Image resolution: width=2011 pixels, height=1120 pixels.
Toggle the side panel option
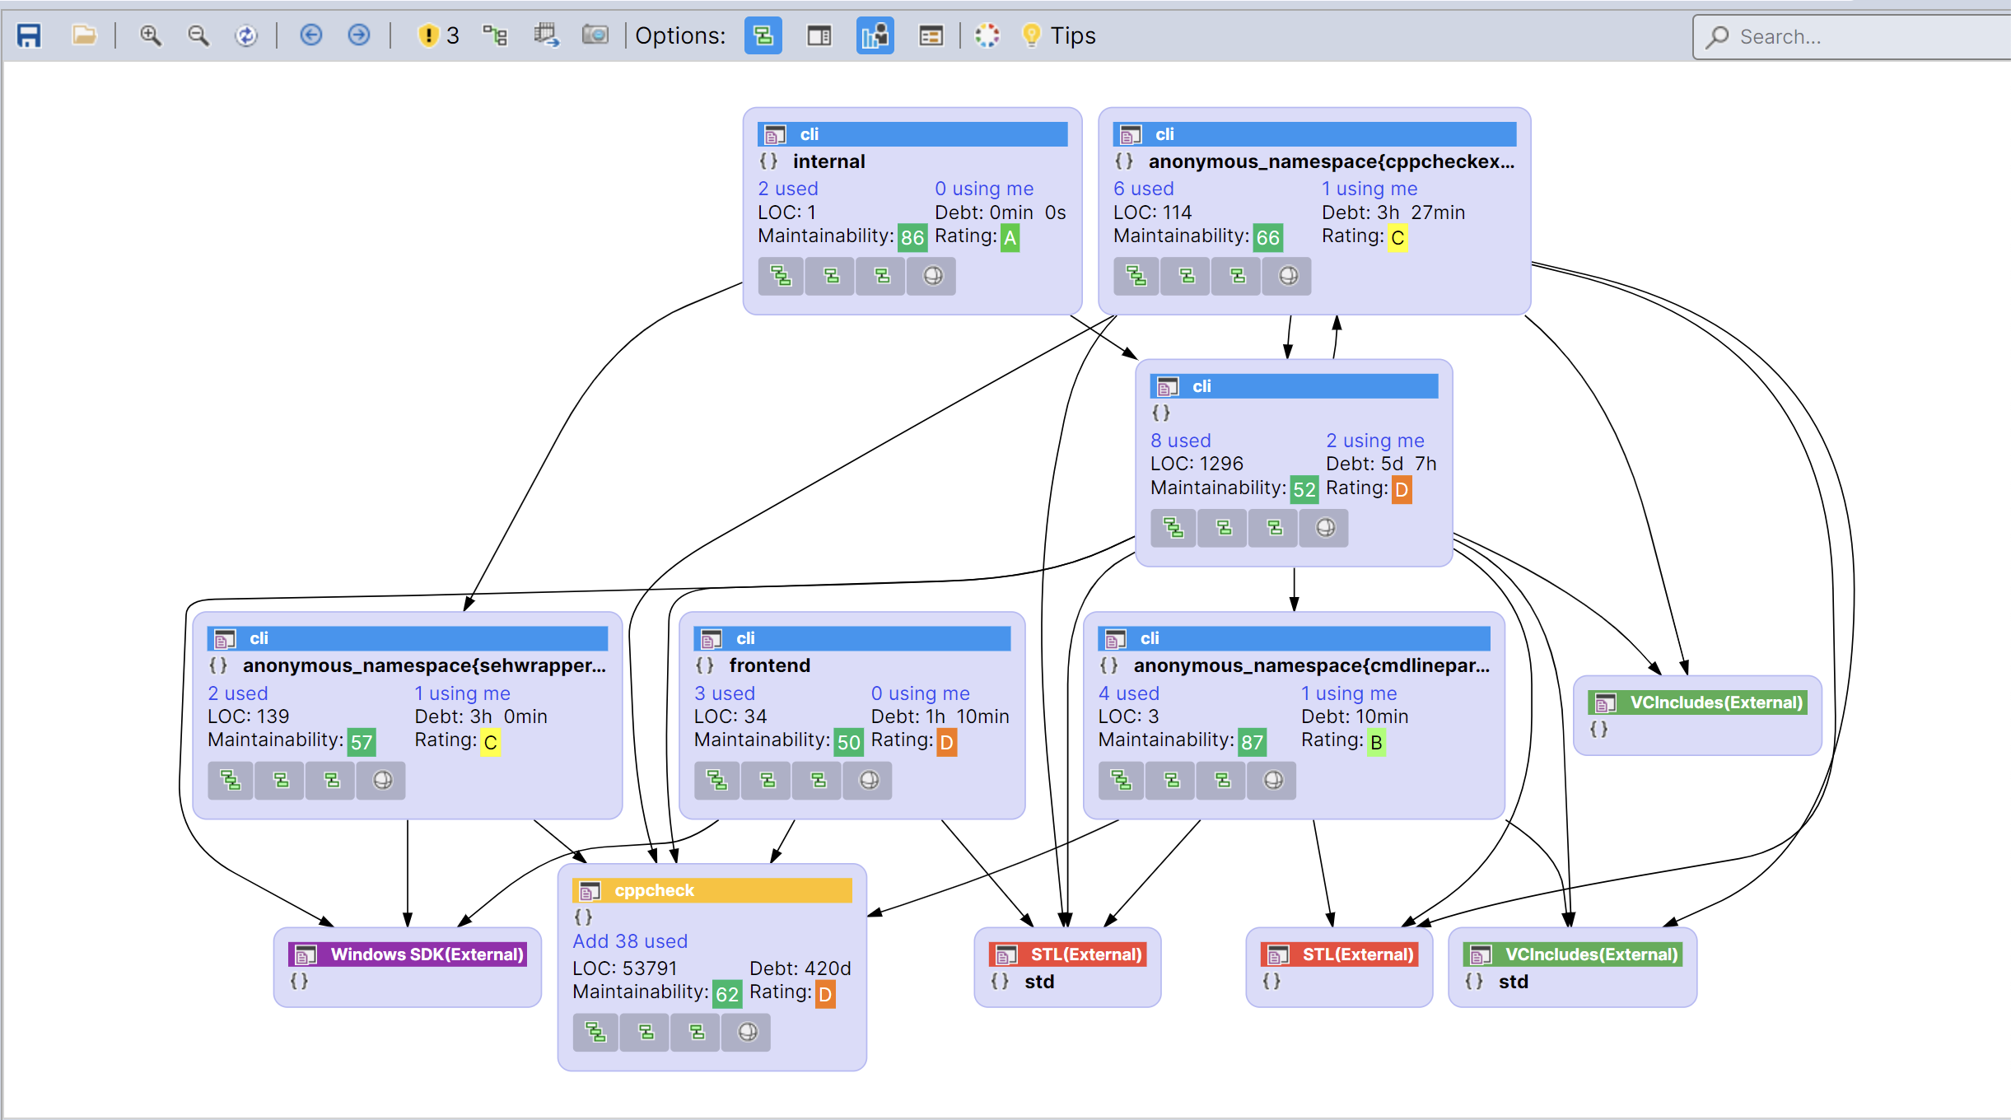[x=819, y=36]
